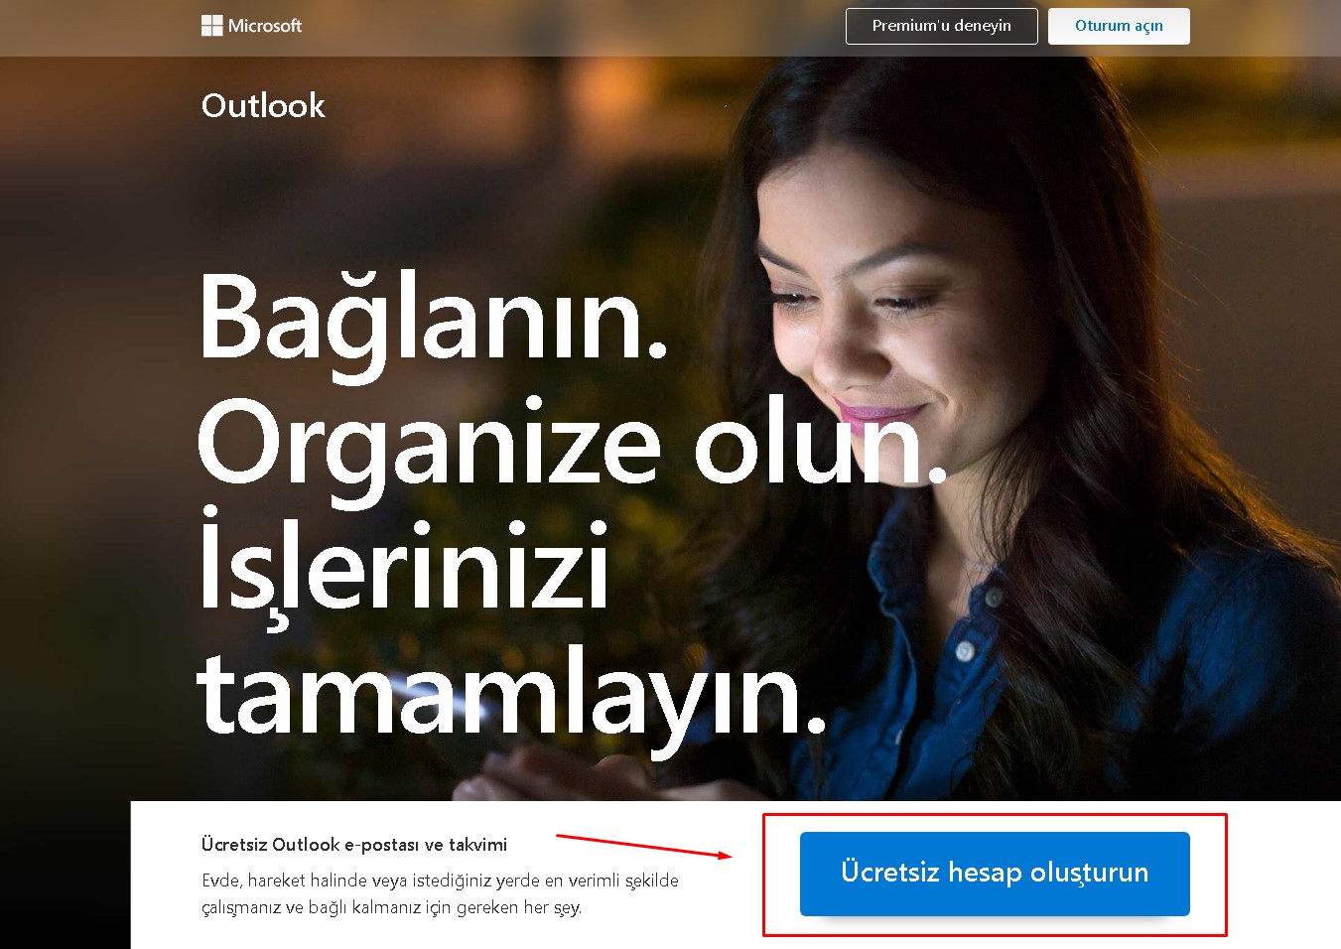The height and width of the screenshot is (949, 1341).
Task: Select the blue account creation button
Action: [994, 874]
